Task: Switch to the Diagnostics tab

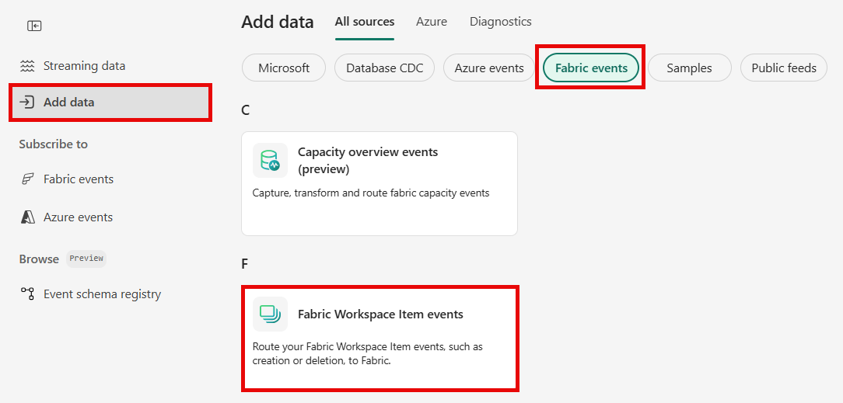Action: pyautogui.click(x=501, y=22)
